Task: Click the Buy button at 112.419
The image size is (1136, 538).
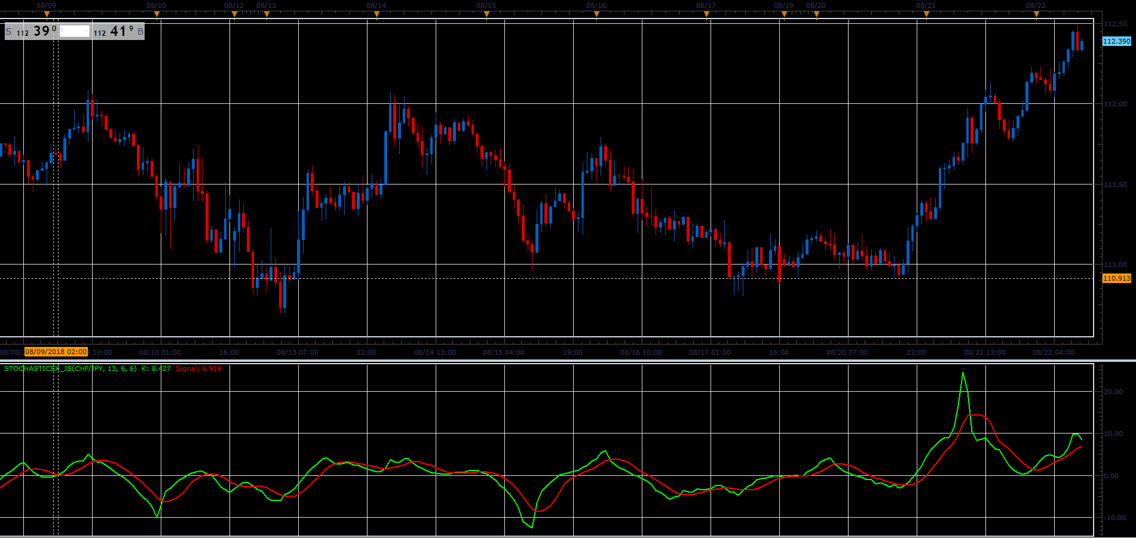Action: pyautogui.click(x=118, y=31)
